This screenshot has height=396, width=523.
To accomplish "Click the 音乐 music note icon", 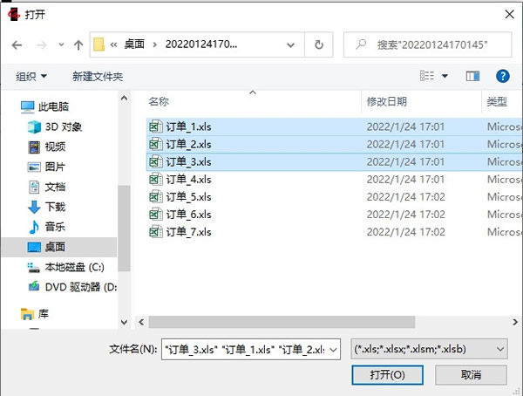I will [34, 227].
